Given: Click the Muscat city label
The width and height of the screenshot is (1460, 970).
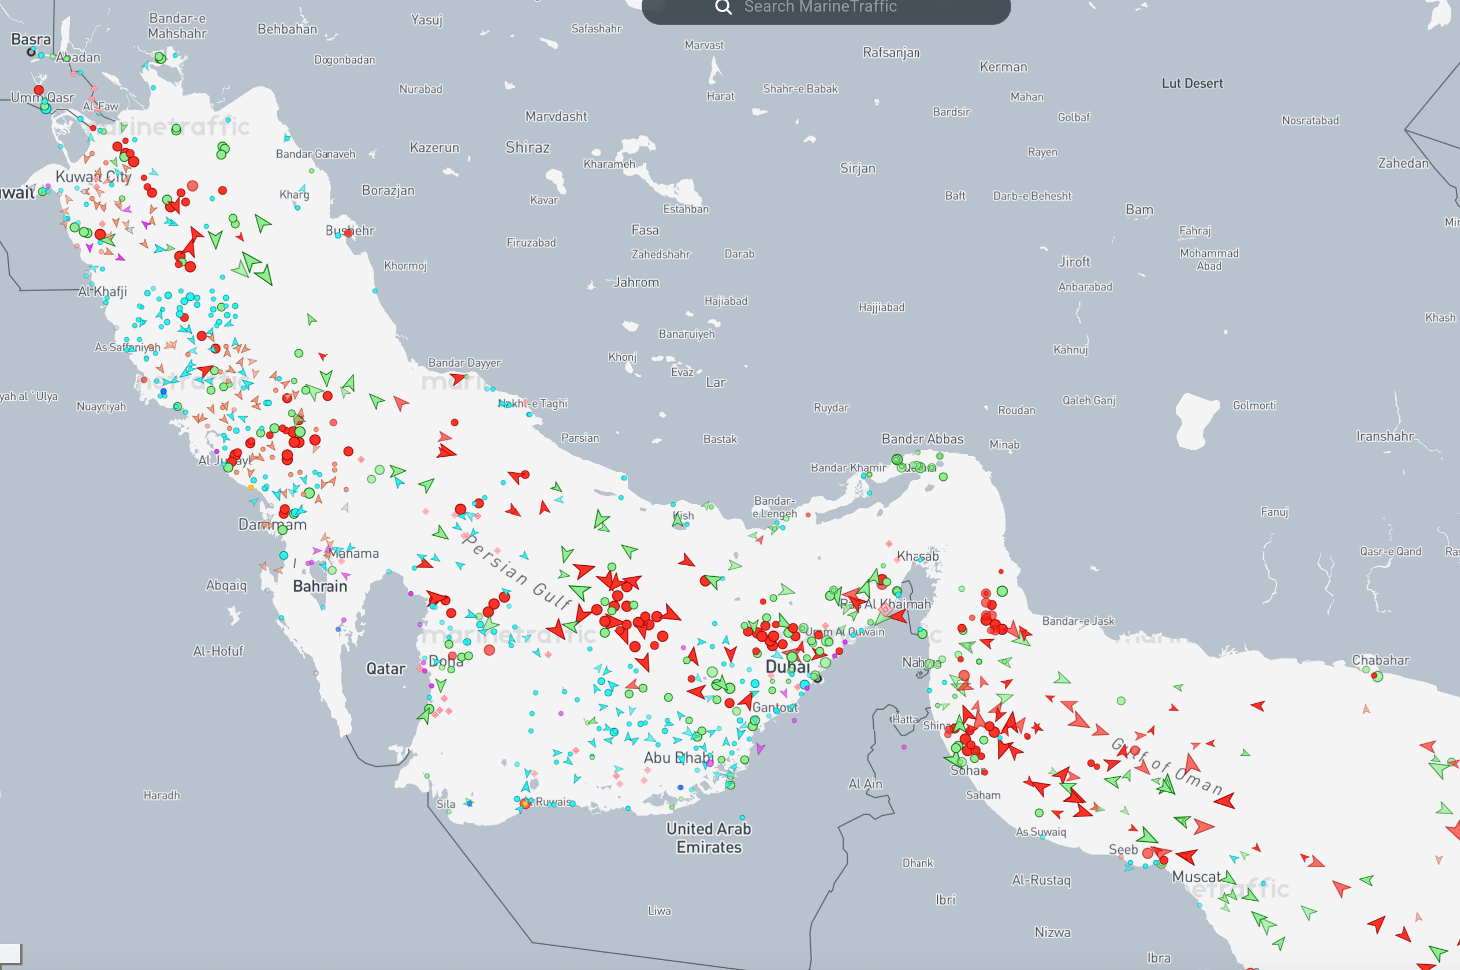Looking at the screenshot, I should 1195,876.
